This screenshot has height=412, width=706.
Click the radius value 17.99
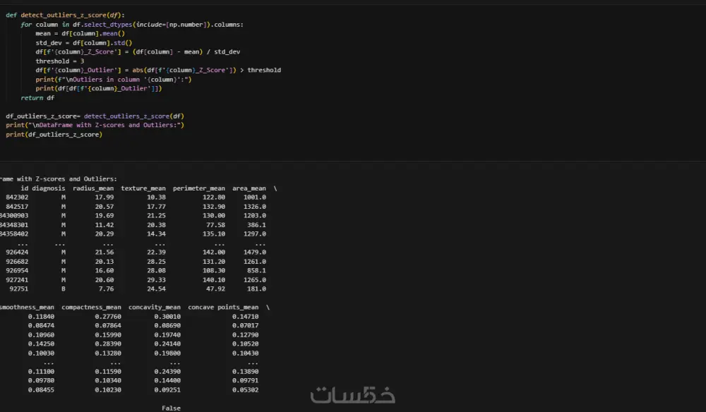104,198
